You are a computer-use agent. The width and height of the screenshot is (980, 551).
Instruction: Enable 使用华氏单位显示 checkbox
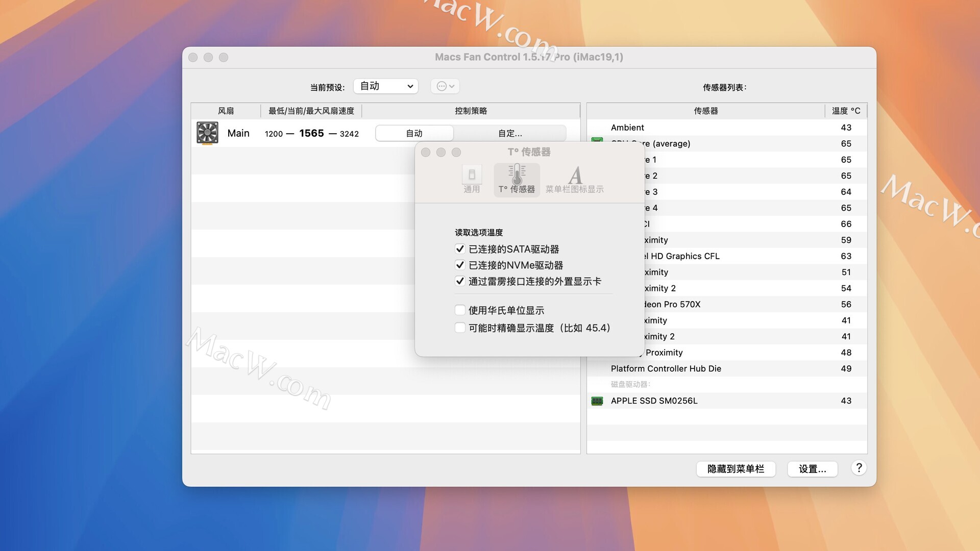click(460, 310)
